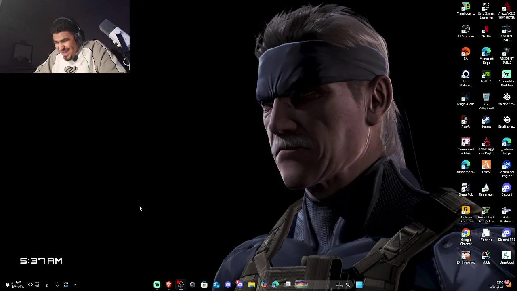This screenshot has height=291, width=517.
Task: Select the Mage Arena game icon
Action: click(466, 99)
